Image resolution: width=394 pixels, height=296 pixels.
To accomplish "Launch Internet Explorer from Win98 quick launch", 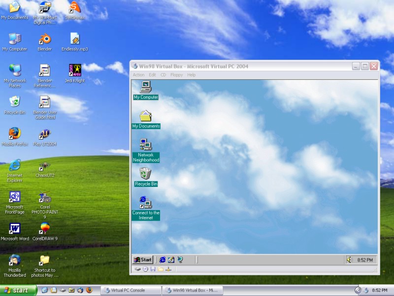I will pos(163,260).
